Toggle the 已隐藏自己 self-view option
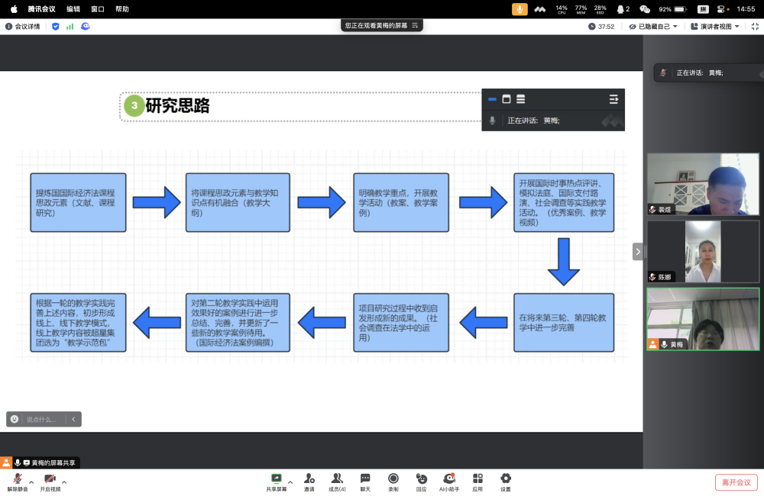 (653, 26)
